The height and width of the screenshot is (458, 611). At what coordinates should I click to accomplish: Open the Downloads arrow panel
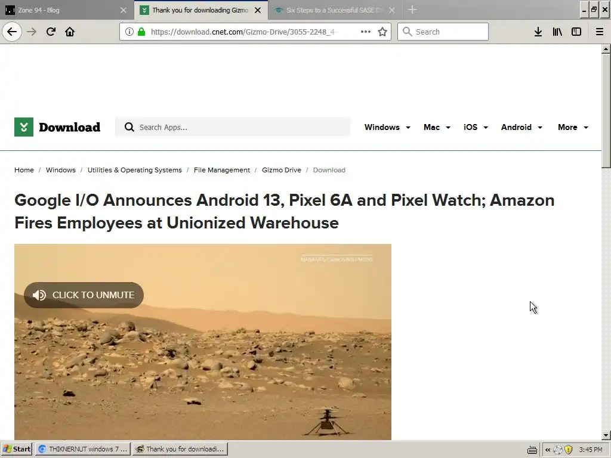(538, 32)
